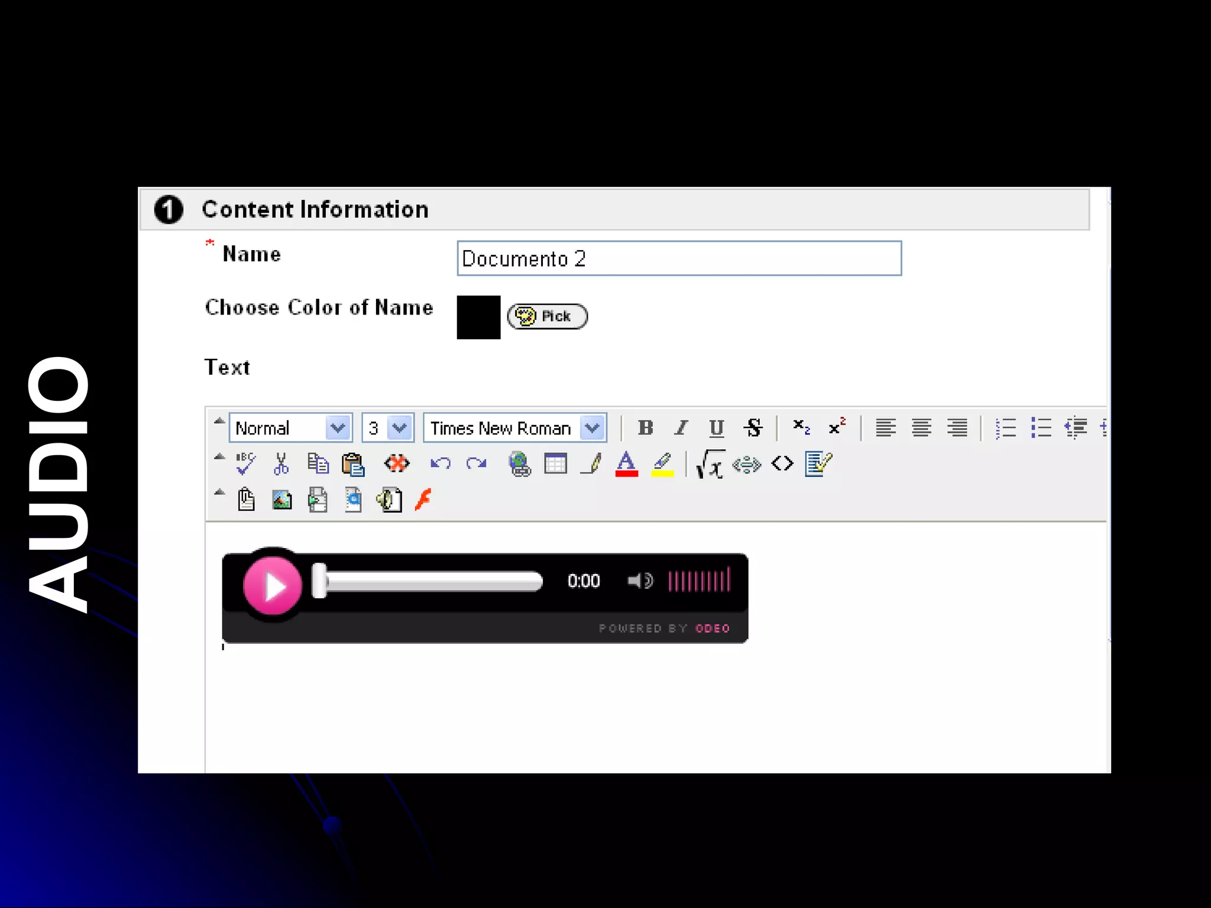Screen dimensions: 1211x908
Task: Collapse the first toolbar row arrow
Action: [x=219, y=421]
